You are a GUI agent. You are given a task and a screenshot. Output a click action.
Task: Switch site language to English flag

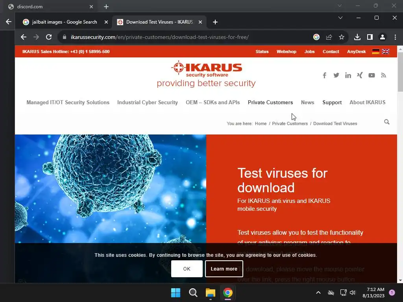point(386,52)
